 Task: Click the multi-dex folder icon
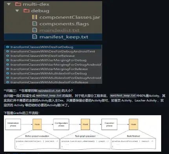pyautogui.click(x=18, y=4)
